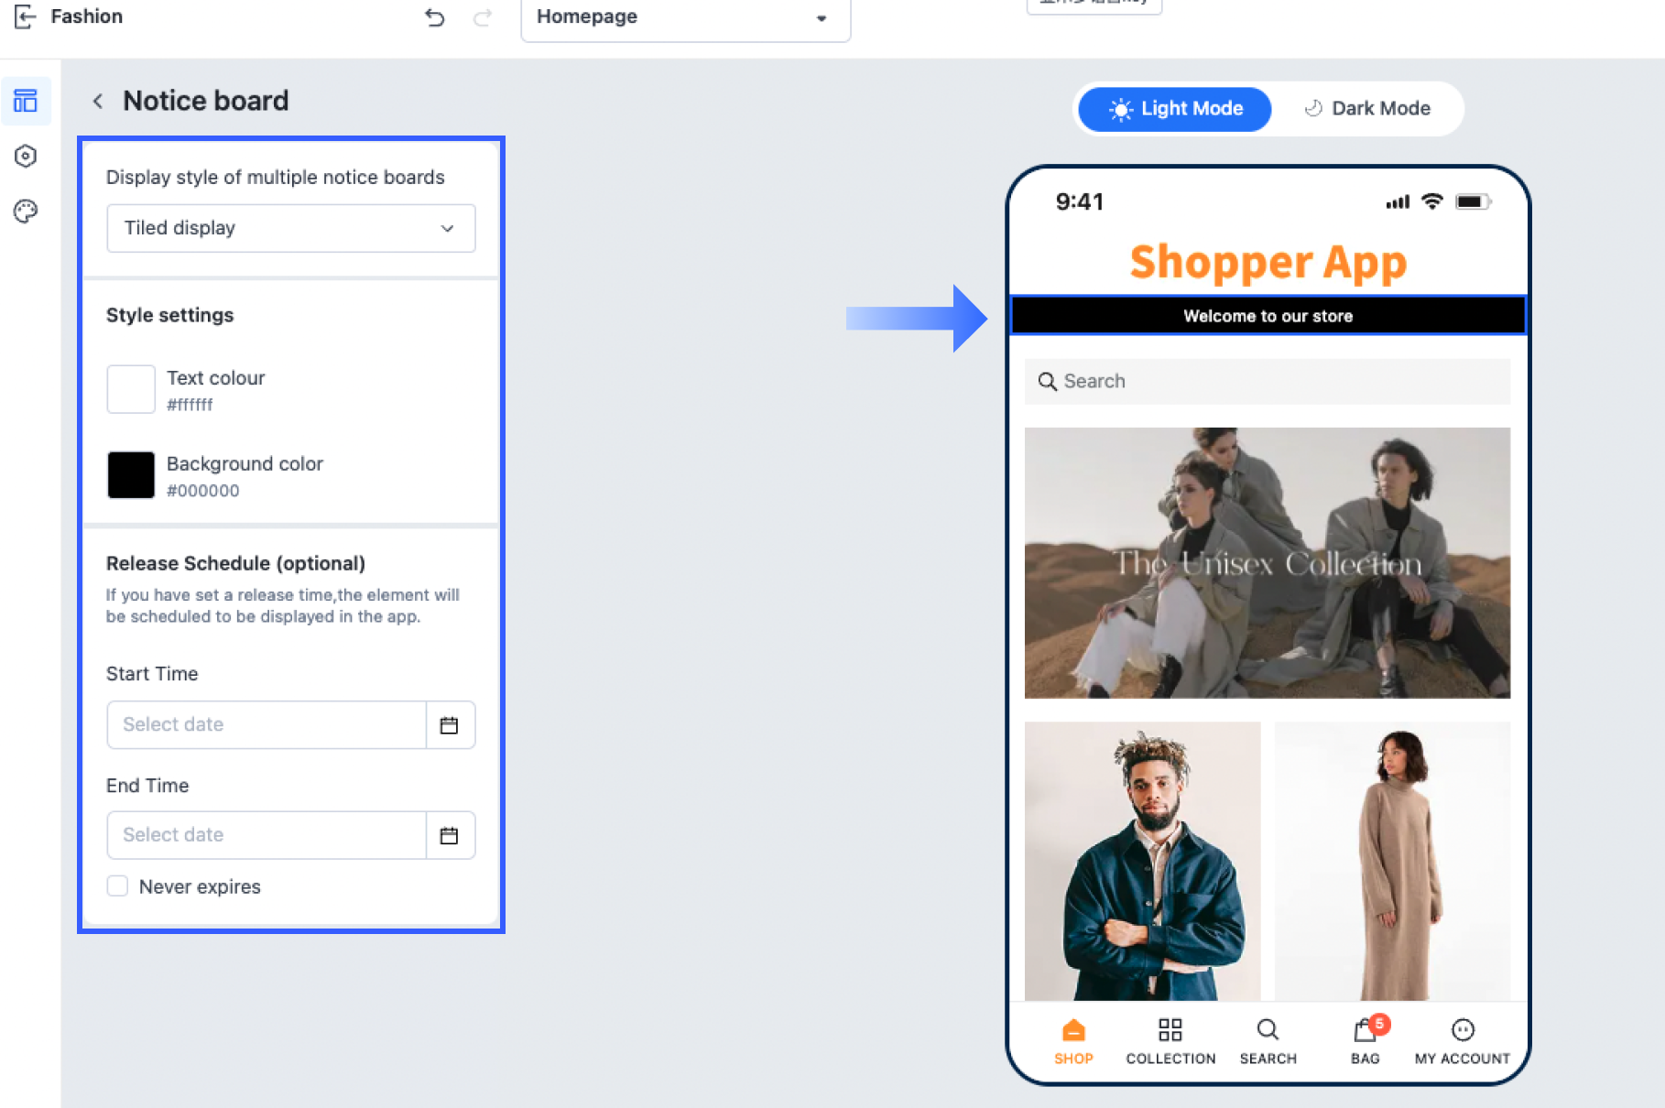The image size is (1665, 1108).
Task: Click the Notice board heading
Action: coord(206,101)
